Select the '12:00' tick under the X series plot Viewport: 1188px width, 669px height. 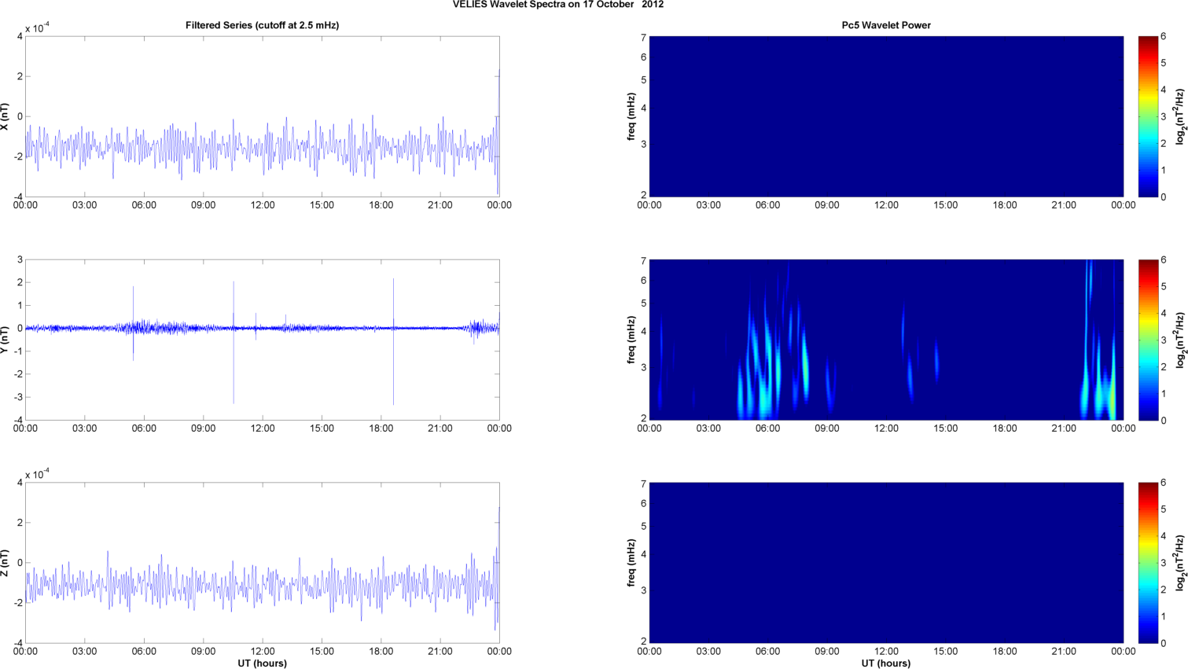(x=263, y=205)
